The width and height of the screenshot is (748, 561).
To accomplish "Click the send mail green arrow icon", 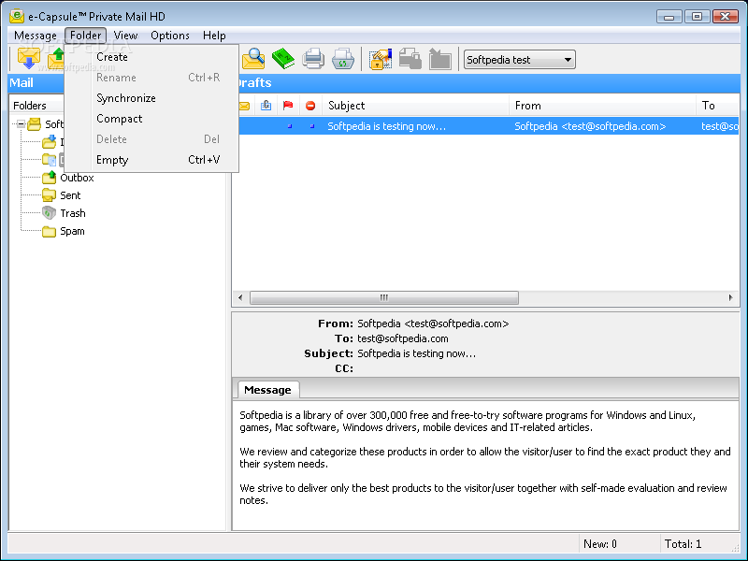I will tap(56, 59).
